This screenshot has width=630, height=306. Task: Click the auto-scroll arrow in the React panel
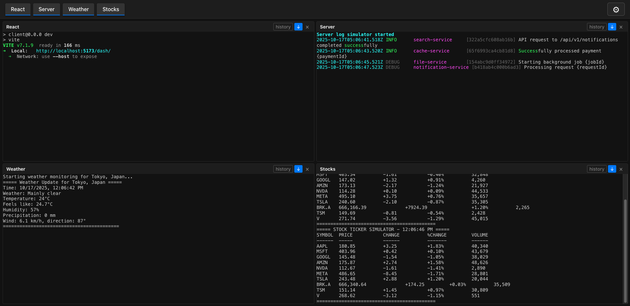[298, 27]
